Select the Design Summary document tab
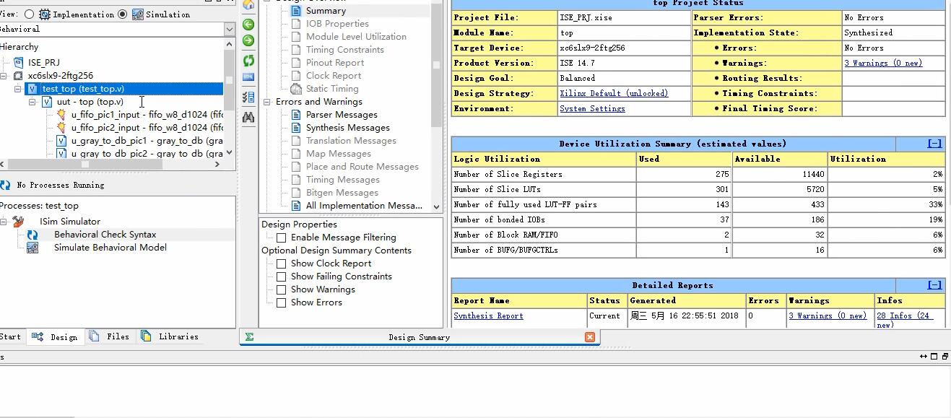The image size is (951, 418). tap(419, 337)
